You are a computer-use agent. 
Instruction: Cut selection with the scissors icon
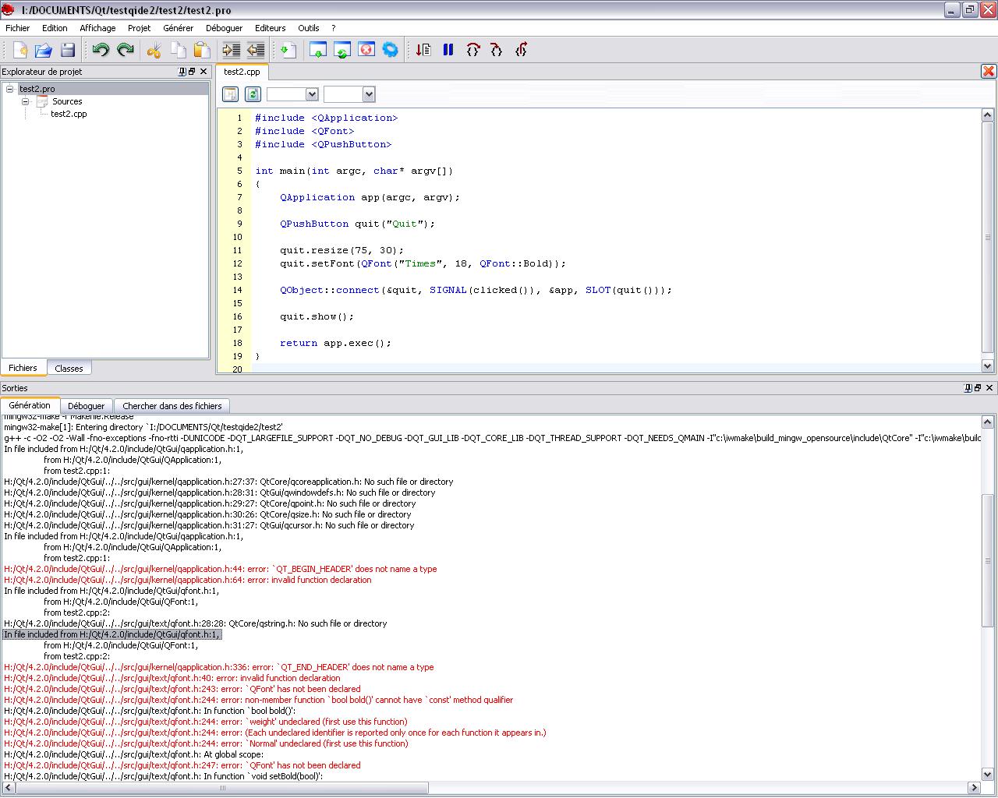(x=153, y=49)
